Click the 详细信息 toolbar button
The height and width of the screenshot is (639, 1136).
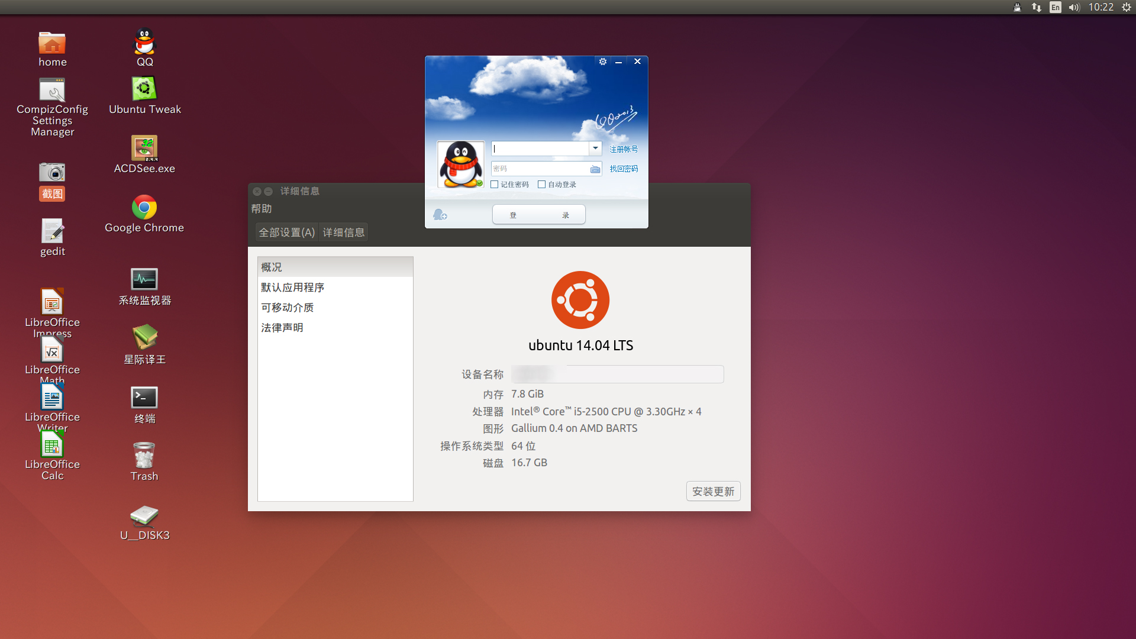[x=344, y=233]
